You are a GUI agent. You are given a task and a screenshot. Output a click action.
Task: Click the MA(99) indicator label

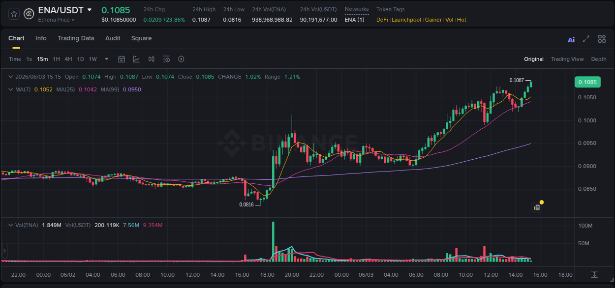coord(110,89)
